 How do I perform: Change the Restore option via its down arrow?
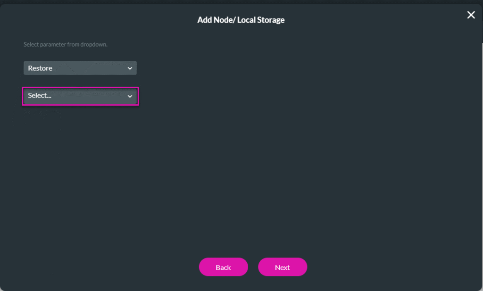[130, 68]
